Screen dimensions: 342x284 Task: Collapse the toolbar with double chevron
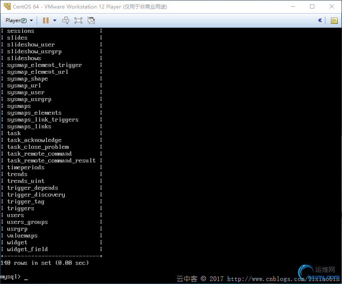(320, 20)
